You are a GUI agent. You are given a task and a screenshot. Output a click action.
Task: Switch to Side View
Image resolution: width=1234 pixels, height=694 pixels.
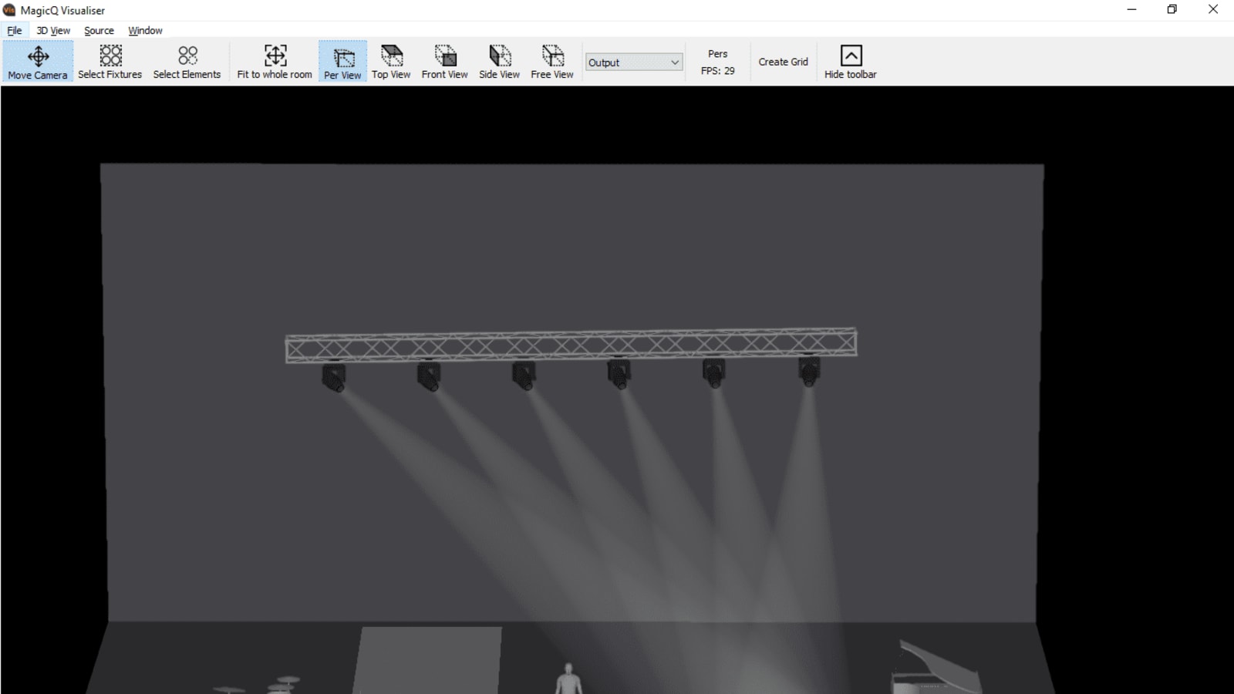coord(499,62)
